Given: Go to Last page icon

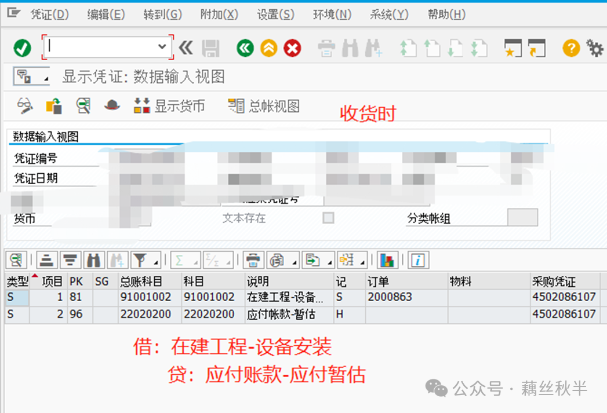Looking at the screenshot, I should click(479, 48).
